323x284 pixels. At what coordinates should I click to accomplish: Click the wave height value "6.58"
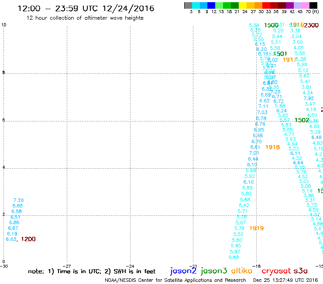pyautogui.click(x=17, y=211)
